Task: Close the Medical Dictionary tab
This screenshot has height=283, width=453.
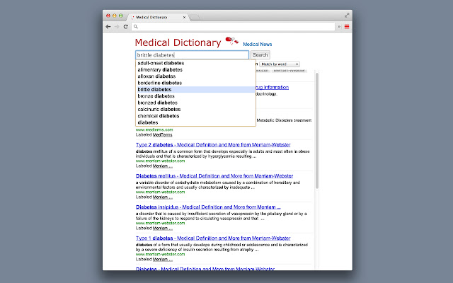Action: [x=184, y=17]
